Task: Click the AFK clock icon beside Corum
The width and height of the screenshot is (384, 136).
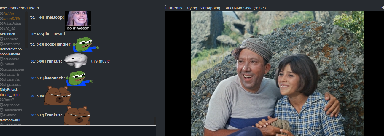Action: (x=1, y=64)
